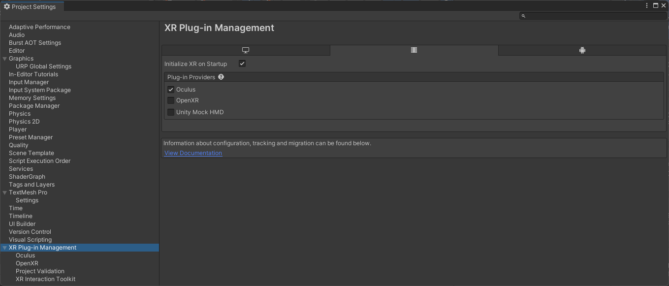
Task: Collapse the XR Plug-in Management arrow
Action: 5,248
